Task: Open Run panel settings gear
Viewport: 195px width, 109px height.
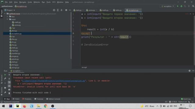Action: point(190,71)
